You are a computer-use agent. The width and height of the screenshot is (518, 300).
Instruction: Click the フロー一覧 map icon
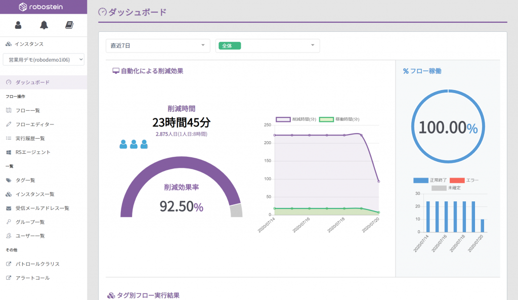coord(9,110)
